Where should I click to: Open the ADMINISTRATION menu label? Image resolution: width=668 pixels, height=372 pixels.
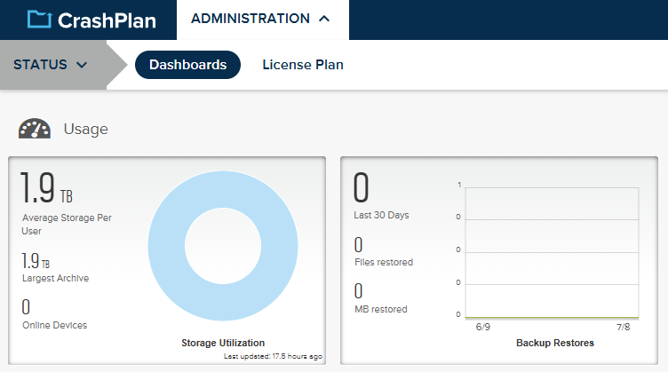pyautogui.click(x=250, y=19)
